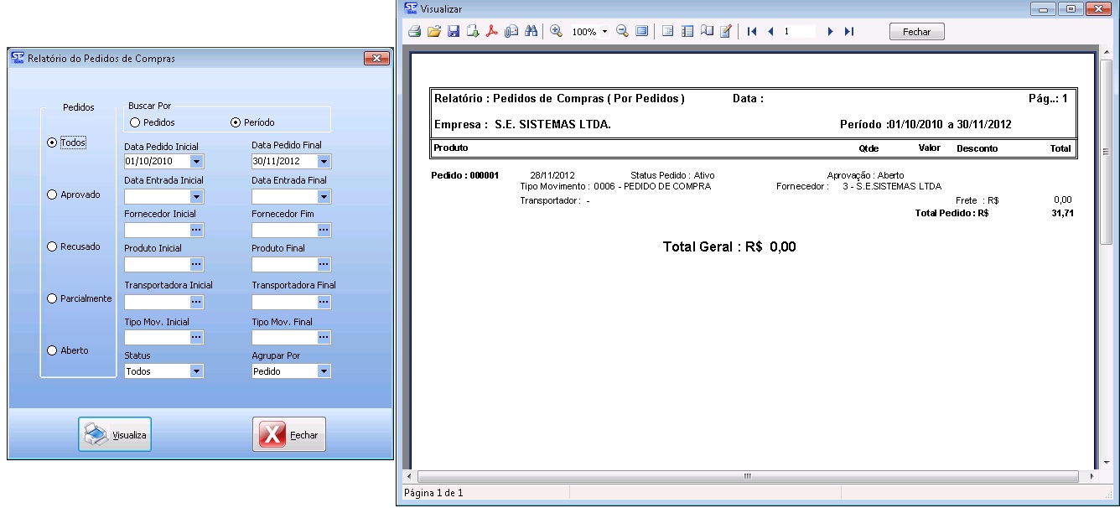Zoom out with the magnifier minus icon
The height and width of the screenshot is (508, 1120).
622,32
